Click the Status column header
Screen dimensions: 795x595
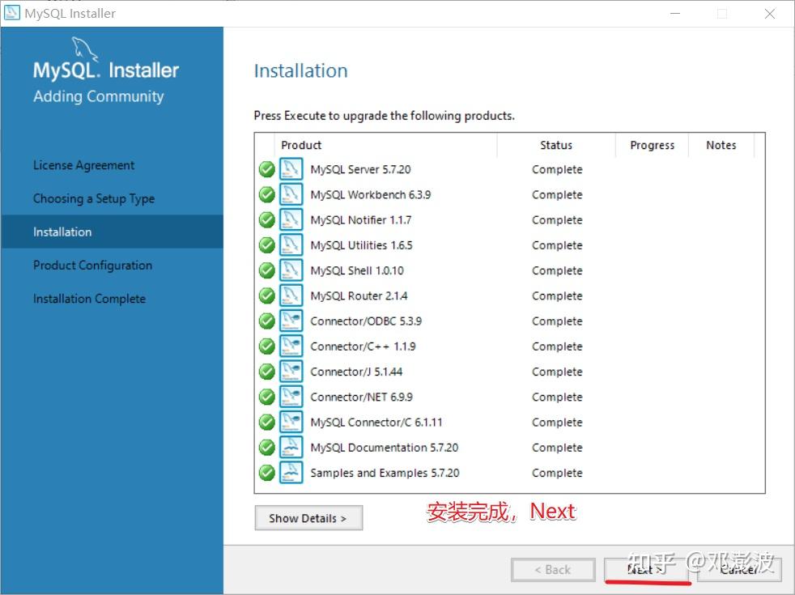point(556,145)
